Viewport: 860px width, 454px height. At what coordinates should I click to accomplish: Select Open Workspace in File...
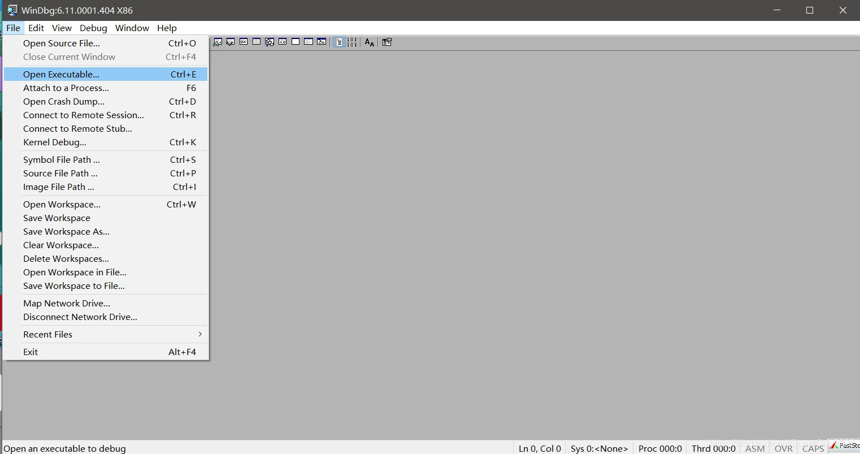(106, 272)
